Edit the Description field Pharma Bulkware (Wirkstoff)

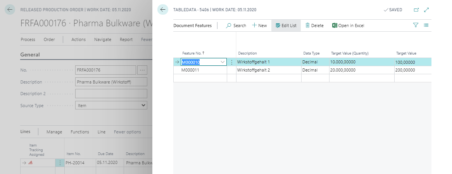(111, 82)
